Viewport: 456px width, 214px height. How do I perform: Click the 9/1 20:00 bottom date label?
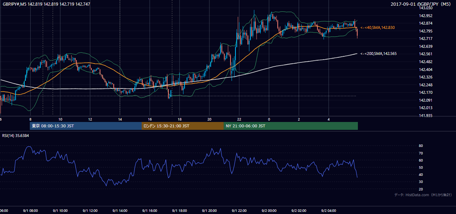(209, 211)
